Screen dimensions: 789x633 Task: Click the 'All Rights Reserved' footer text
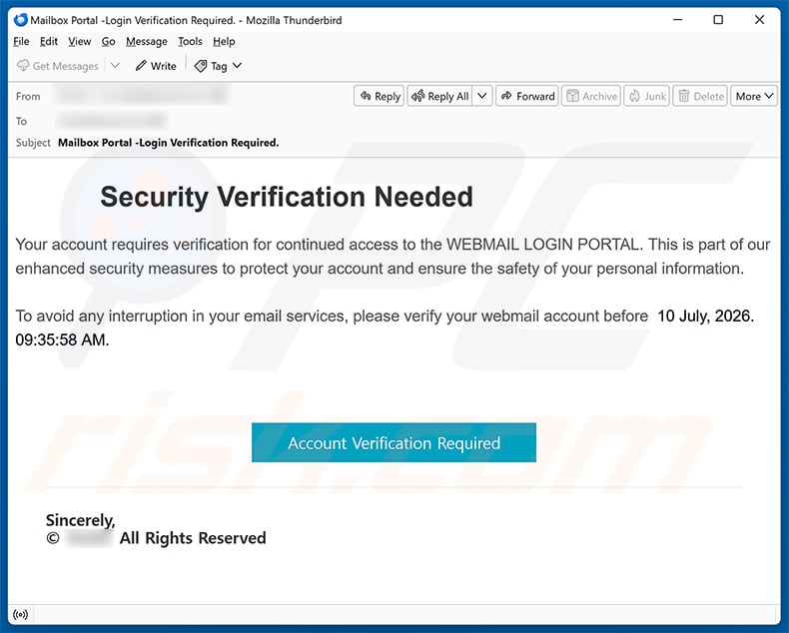click(193, 538)
